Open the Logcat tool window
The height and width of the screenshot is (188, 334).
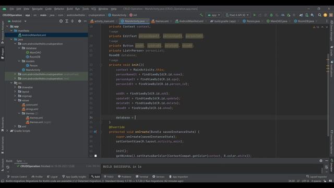click(x=52, y=177)
